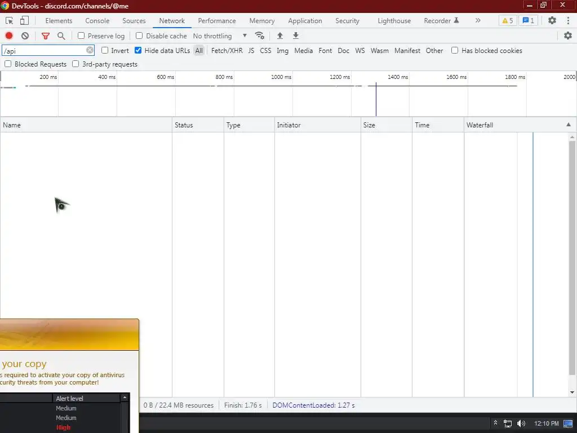Filter by Other requests
Screen dimensions: 577x433
pyautogui.click(x=434, y=51)
